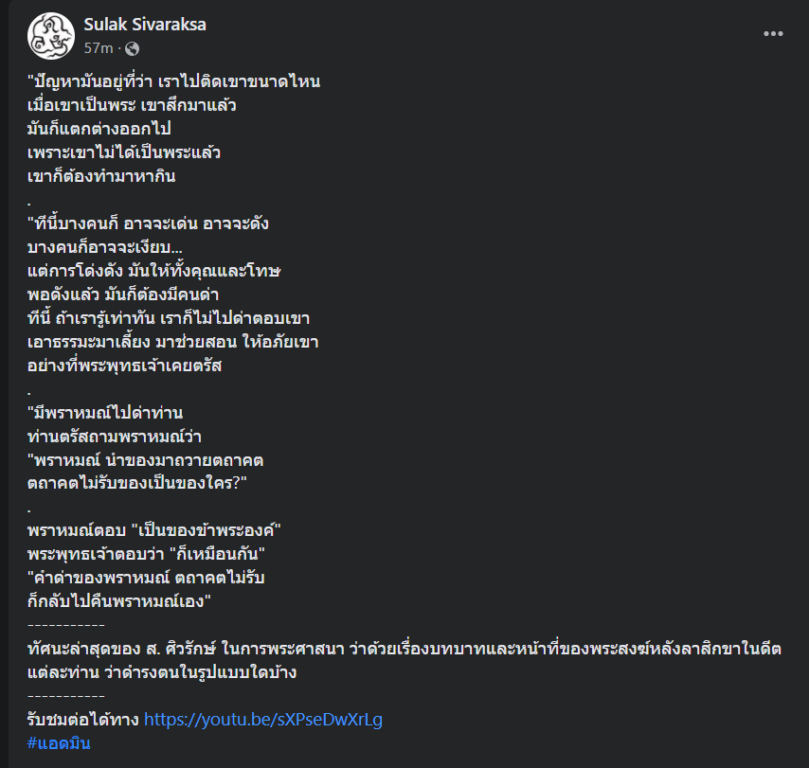The height and width of the screenshot is (768, 809).
Task: Click the line "เขาก็ต้องทำมาหากิน"
Action: (x=101, y=176)
